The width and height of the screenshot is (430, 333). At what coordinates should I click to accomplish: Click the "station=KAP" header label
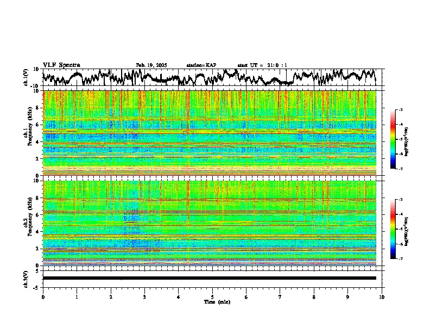click(x=201, y=65)
